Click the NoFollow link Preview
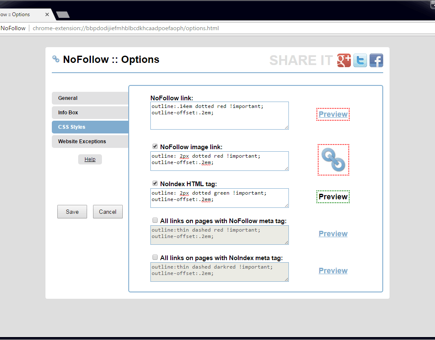The width and height of the screenshot is (435, 340). [333, 114]
